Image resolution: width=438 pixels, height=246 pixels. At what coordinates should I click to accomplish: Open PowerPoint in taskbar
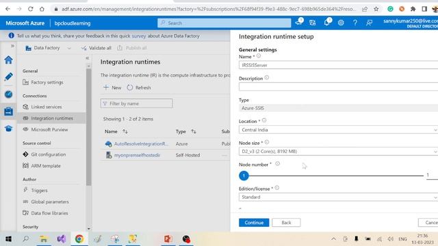168,239
